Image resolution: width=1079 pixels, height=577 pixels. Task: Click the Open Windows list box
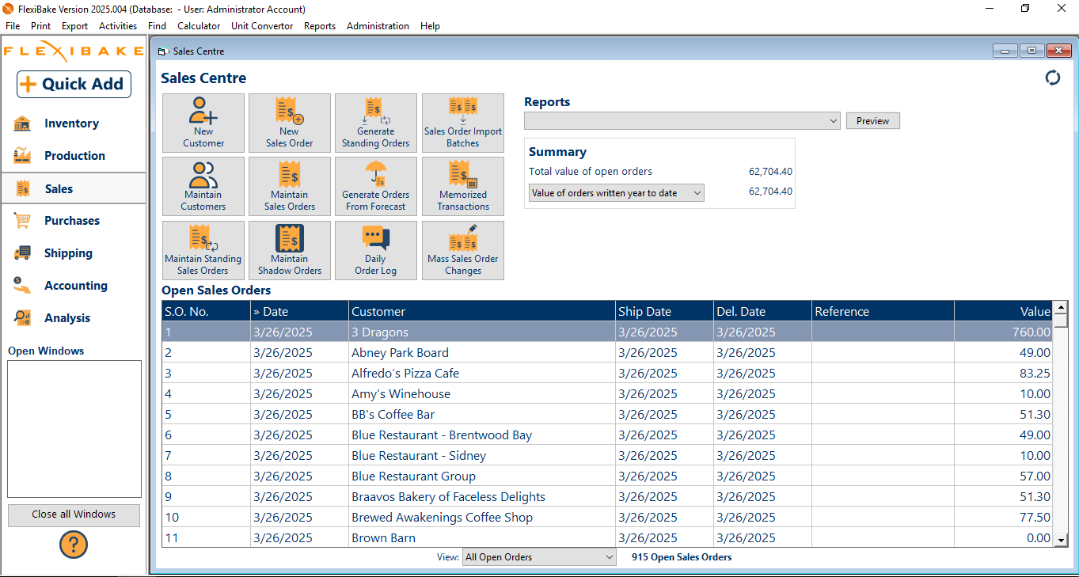(x=74, y=429)
